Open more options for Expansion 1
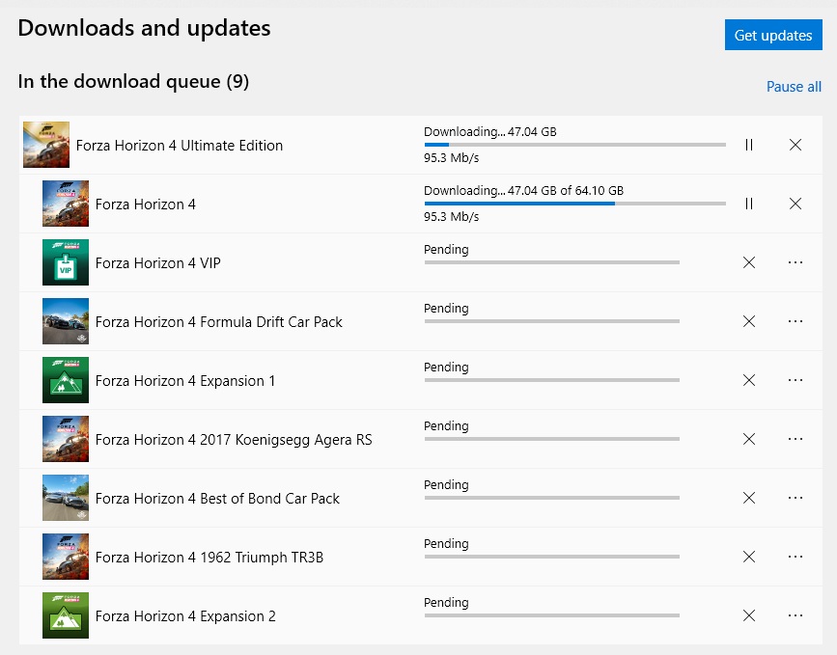837x655 pixels. coord(795,380)
